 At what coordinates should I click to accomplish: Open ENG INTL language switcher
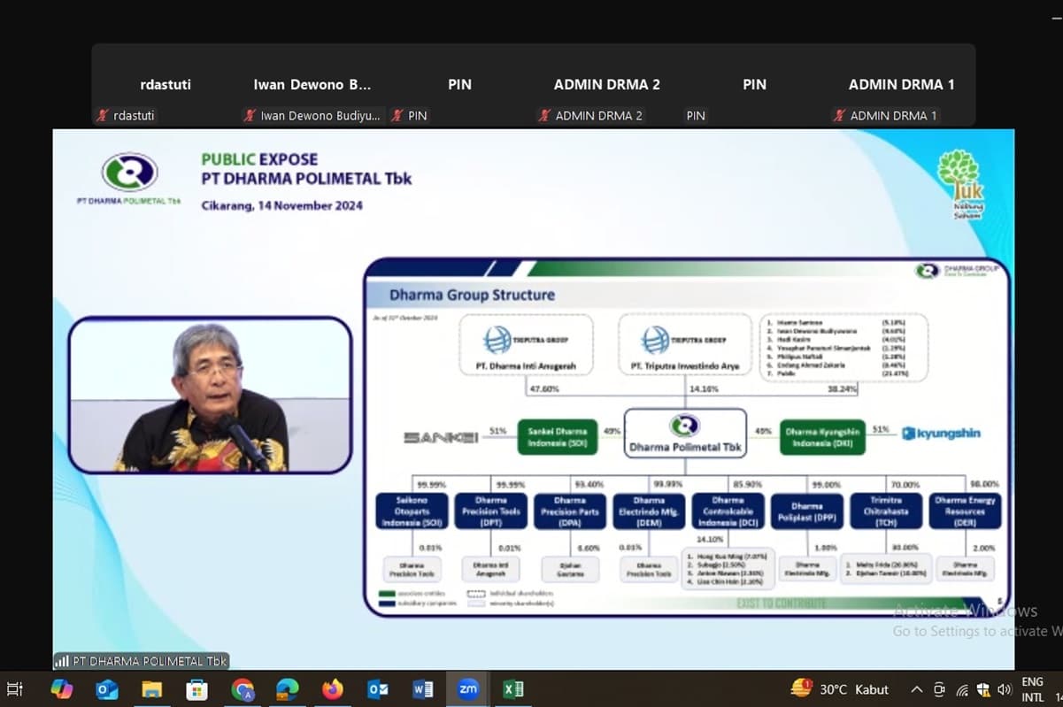tap(1032, 689)
